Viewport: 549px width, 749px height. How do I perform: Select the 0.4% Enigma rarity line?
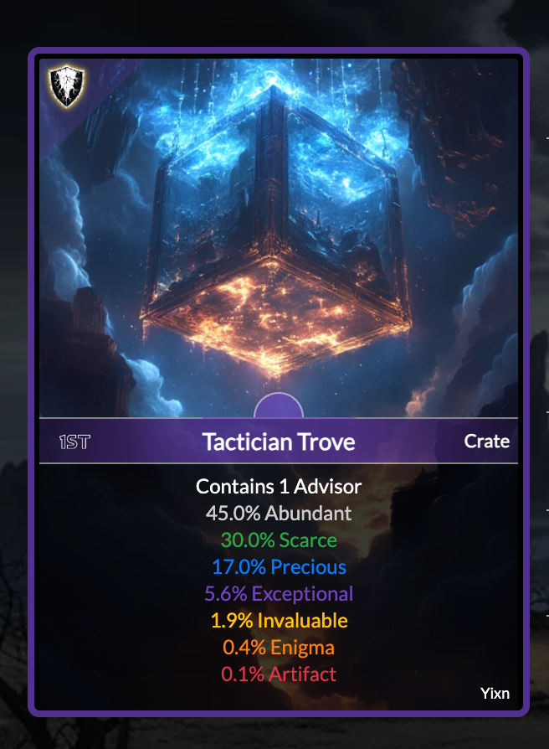[x=279, y=648]
